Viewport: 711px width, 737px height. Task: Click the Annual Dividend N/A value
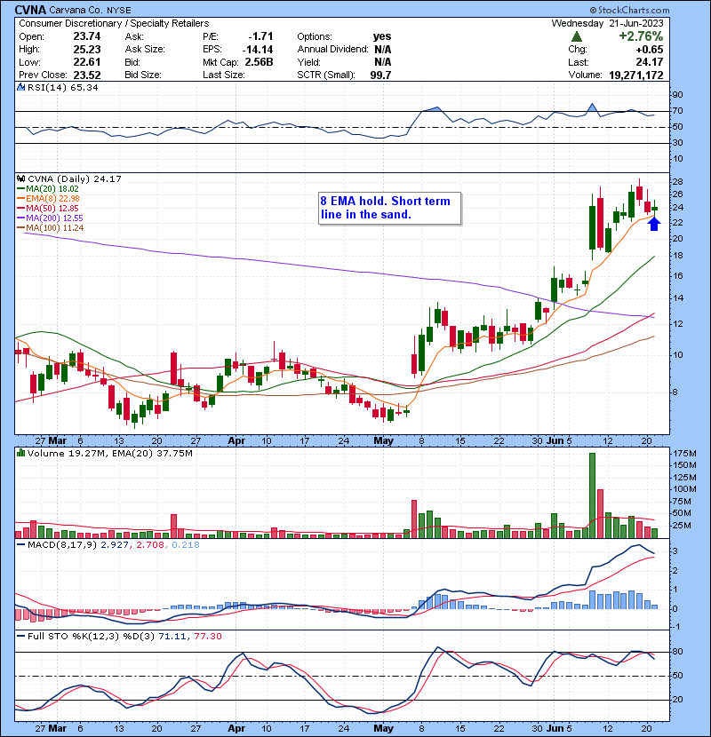[382, 50]
